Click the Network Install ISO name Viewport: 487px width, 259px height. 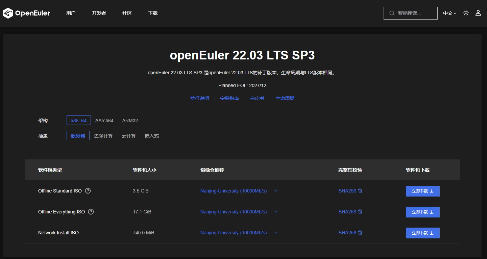point(58,233)
